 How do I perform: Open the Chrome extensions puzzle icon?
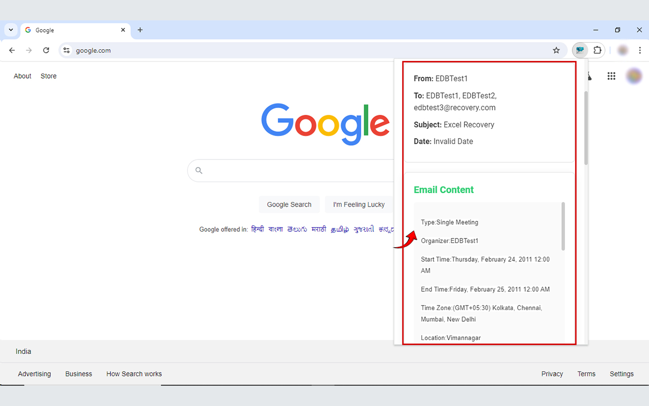pos(597,50)
